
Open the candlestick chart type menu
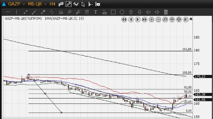click(x=61, y=4)
